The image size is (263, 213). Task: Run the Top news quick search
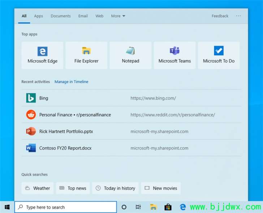coord(73,188)
